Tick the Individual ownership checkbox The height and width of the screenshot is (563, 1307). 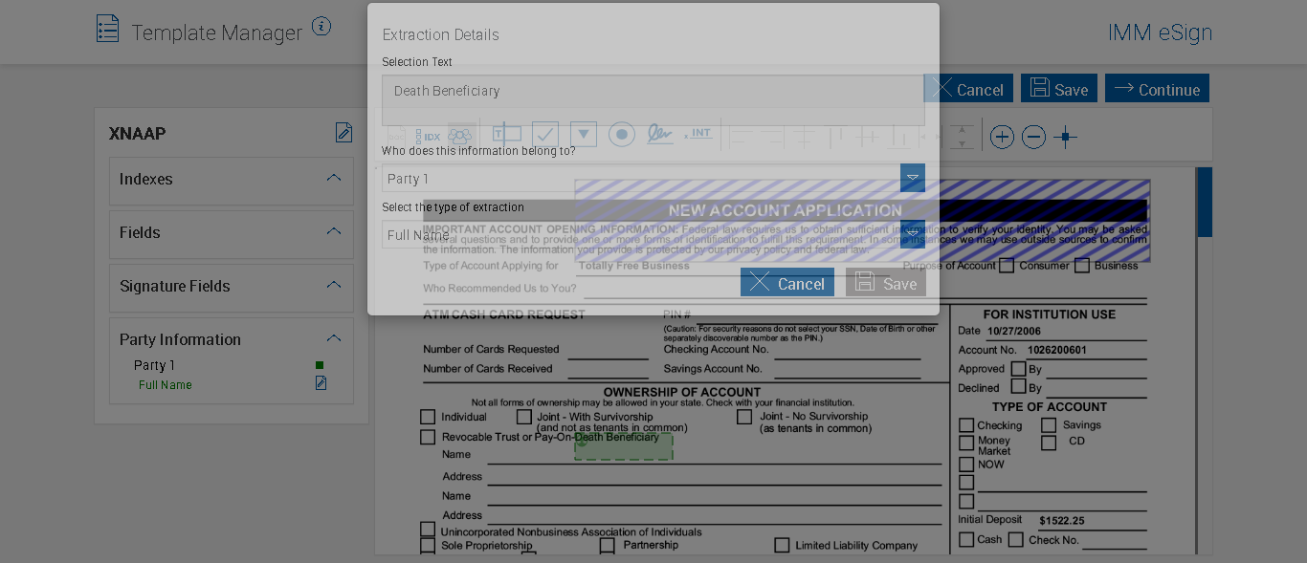428,417
